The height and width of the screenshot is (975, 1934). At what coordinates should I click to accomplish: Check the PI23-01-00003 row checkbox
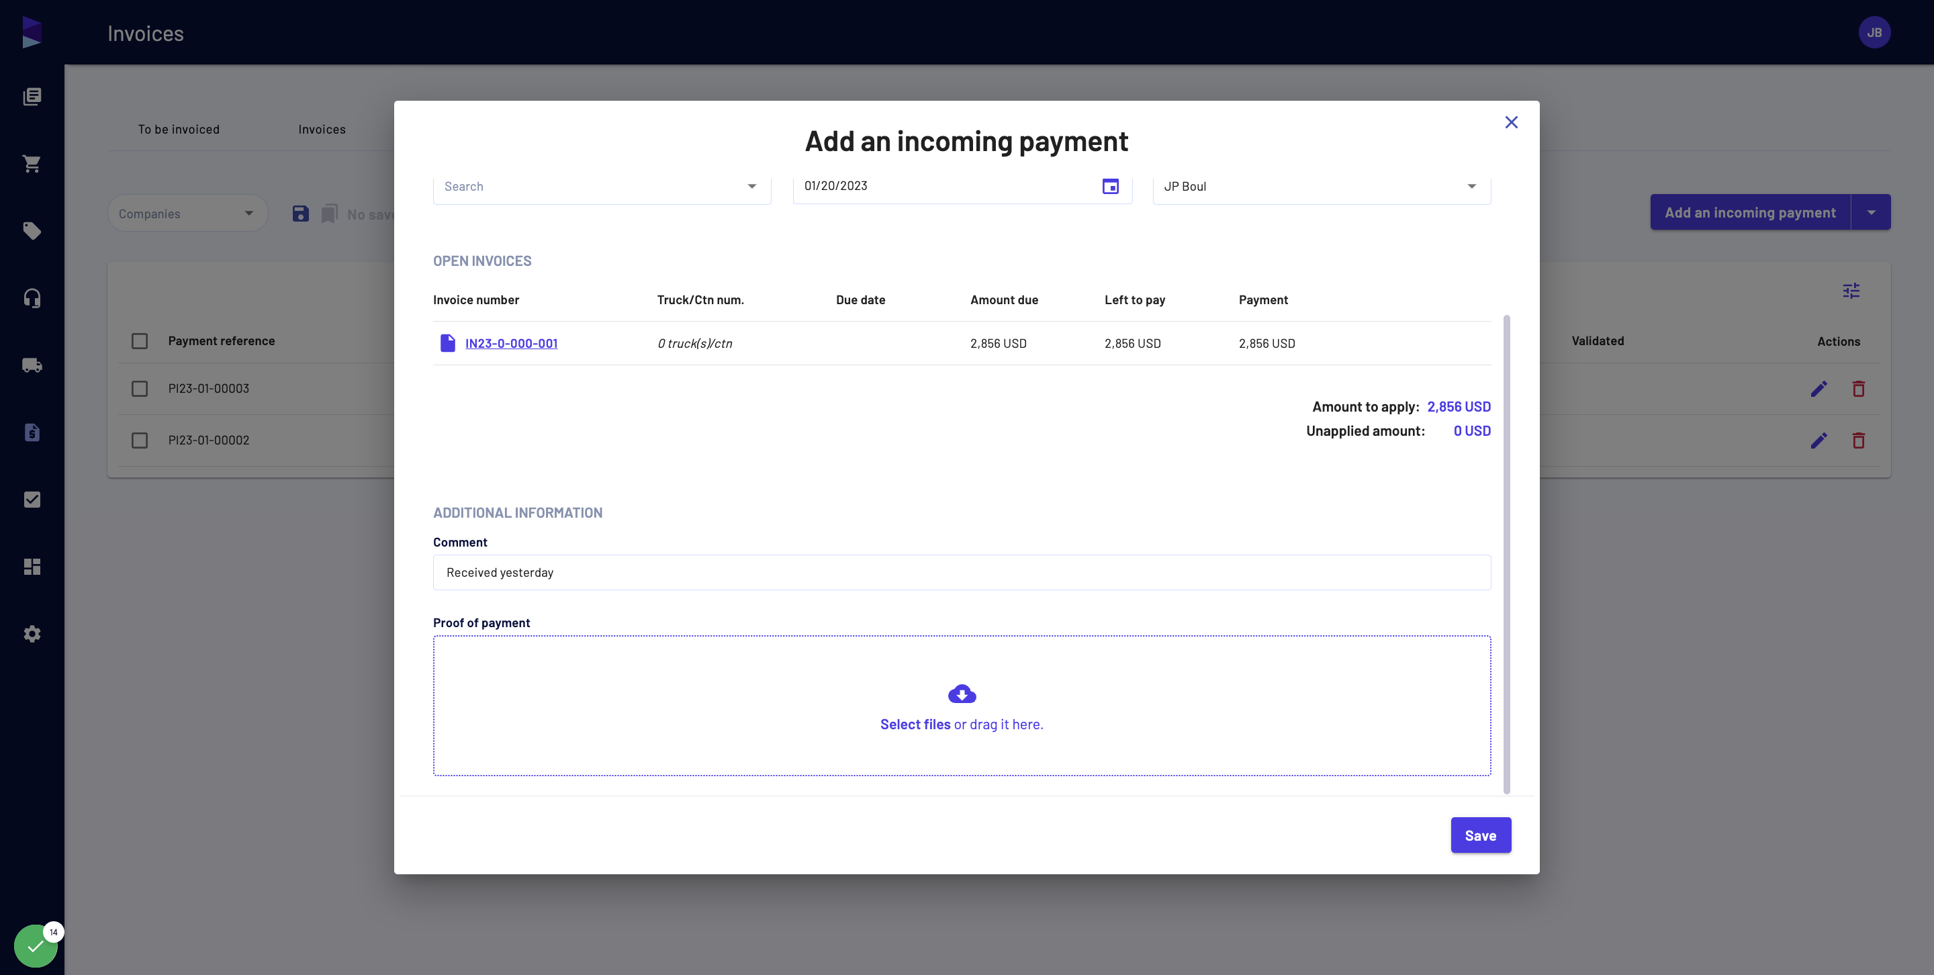(x=140, y=389)
